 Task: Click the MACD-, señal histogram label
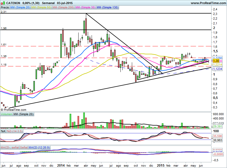10,147
